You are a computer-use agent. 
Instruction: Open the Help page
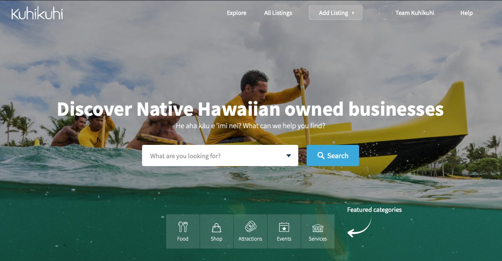[467, 13]
